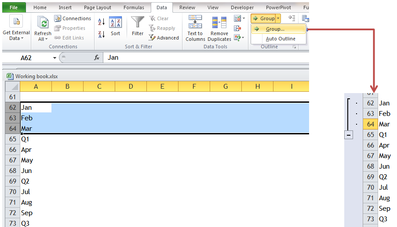Select the column D header
Screen dimensions: 397x227
pos(131,86)
